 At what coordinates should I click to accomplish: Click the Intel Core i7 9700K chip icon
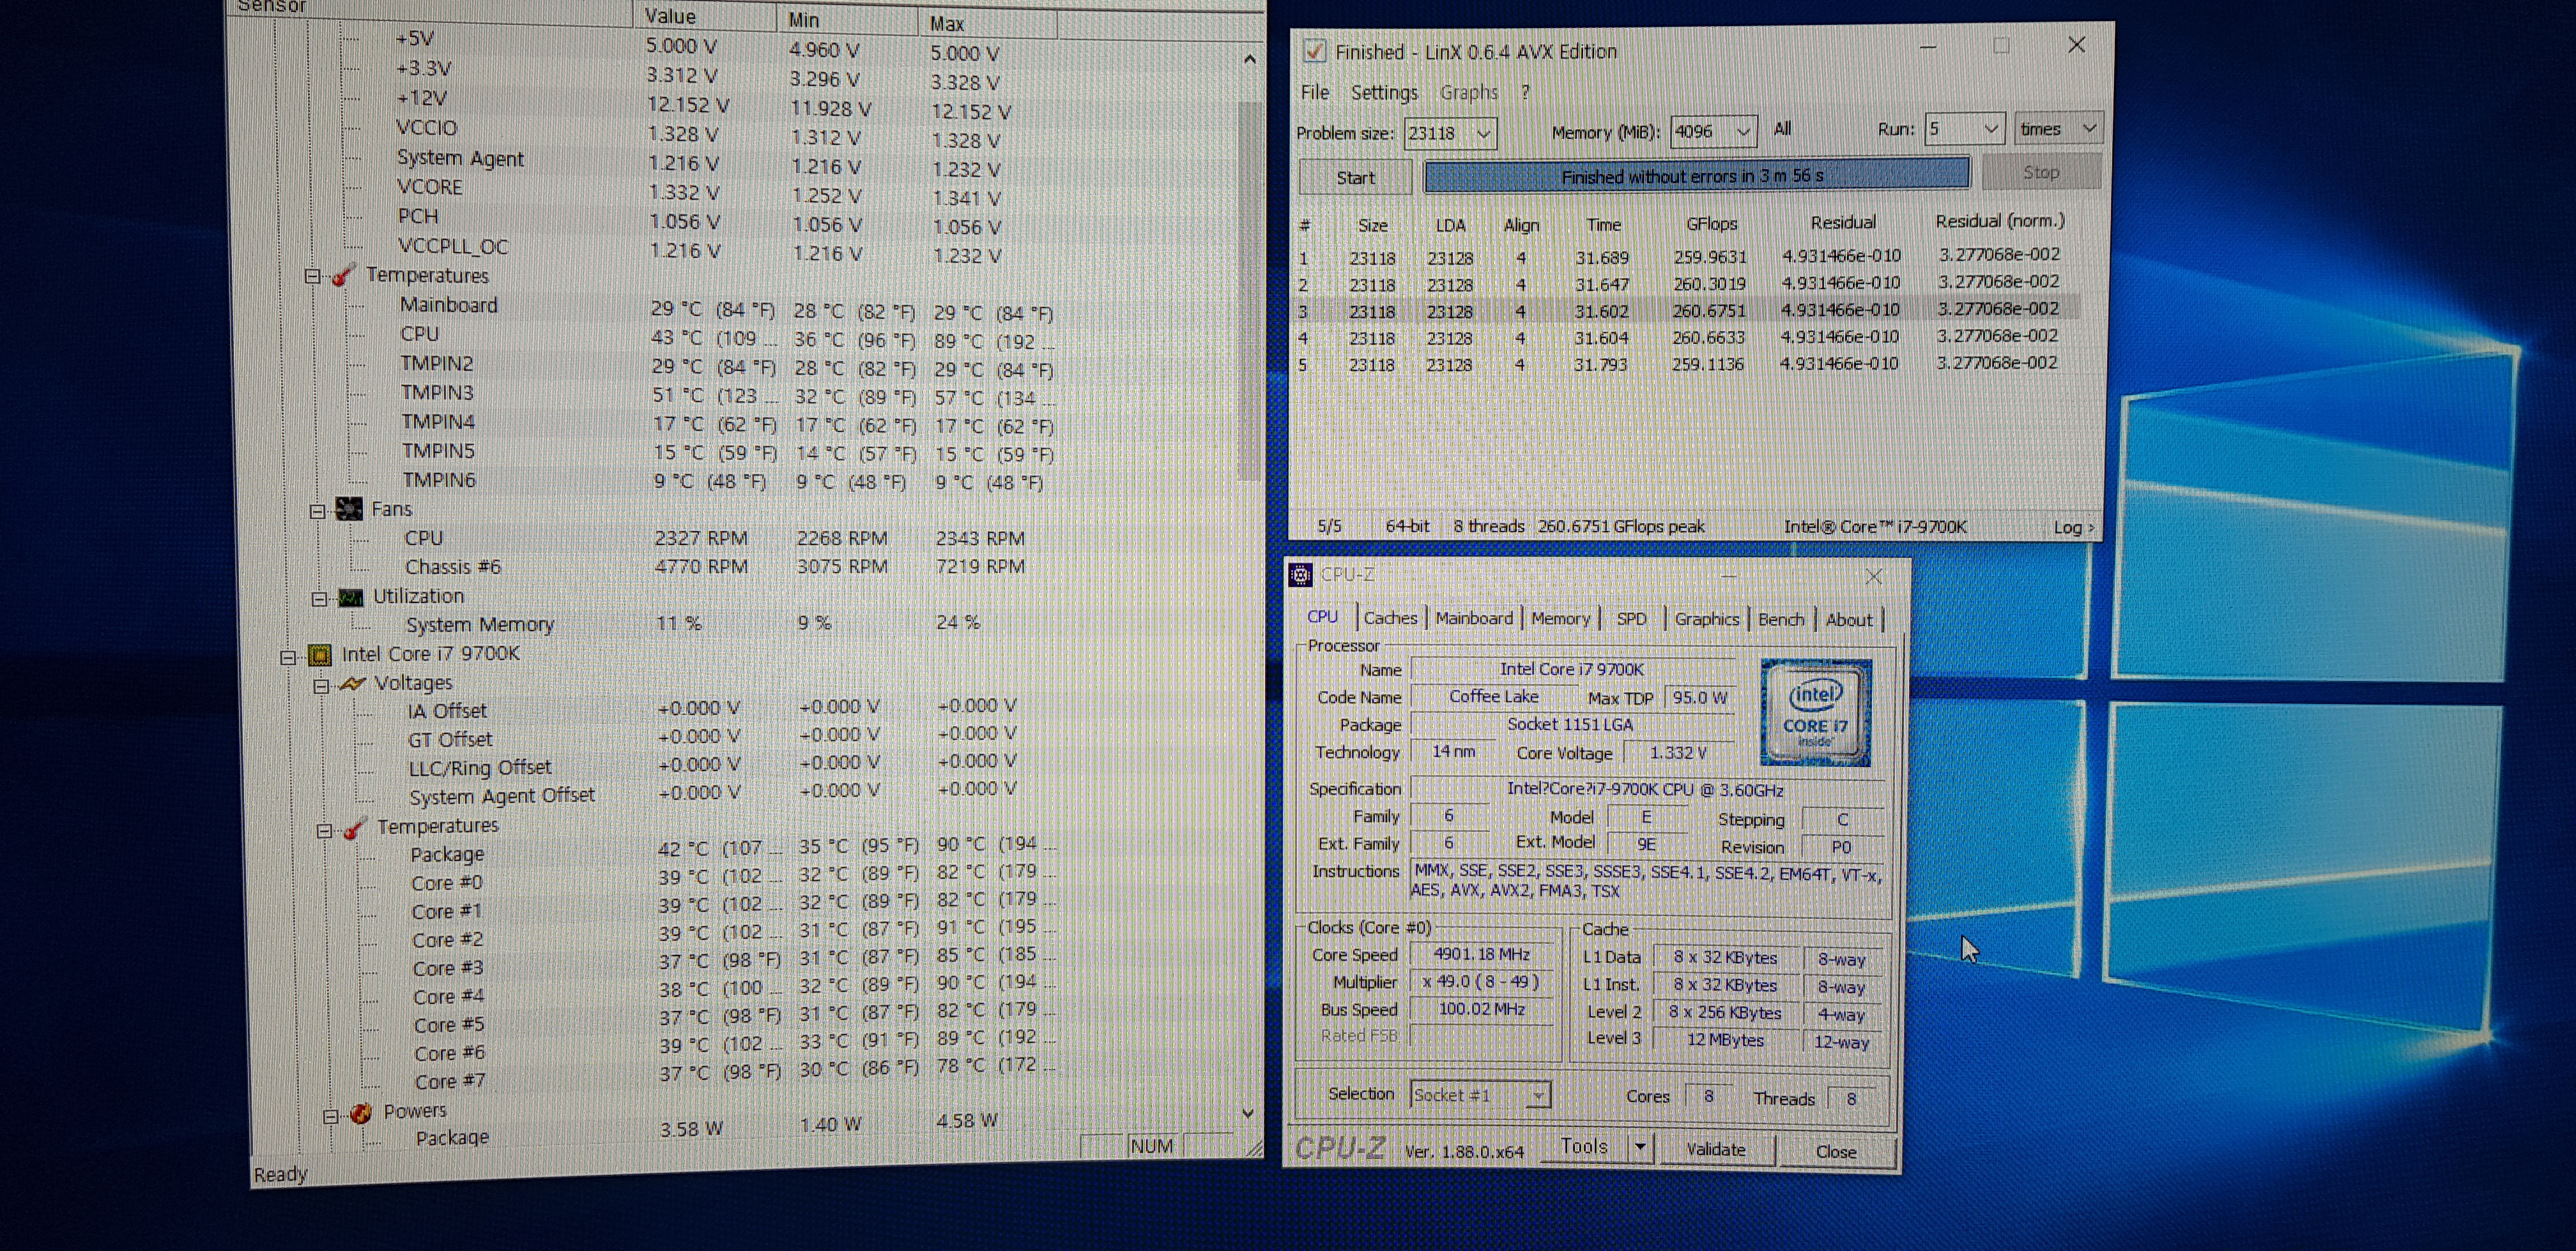320,655
